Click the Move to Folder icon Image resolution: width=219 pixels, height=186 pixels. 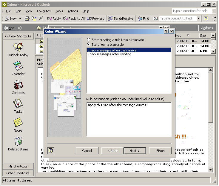coord(34,19)
